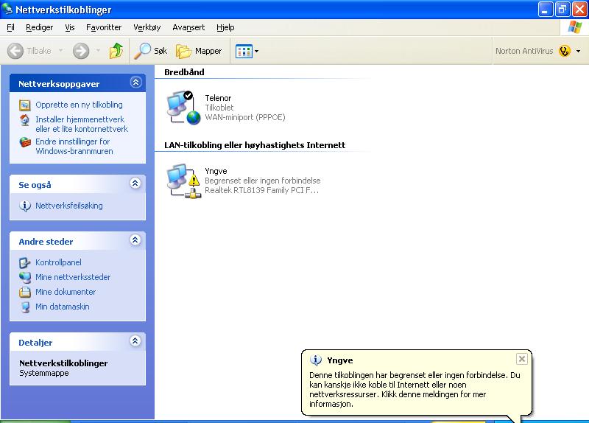Click the Telenor connection name
The width and height of the screenshot is (589, 423).
point(218,98)
